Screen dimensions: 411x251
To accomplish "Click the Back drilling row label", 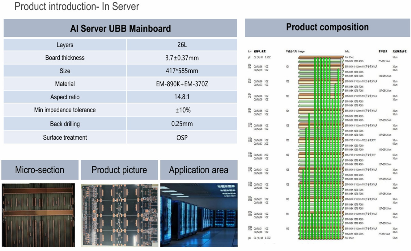I will (65, 124).
